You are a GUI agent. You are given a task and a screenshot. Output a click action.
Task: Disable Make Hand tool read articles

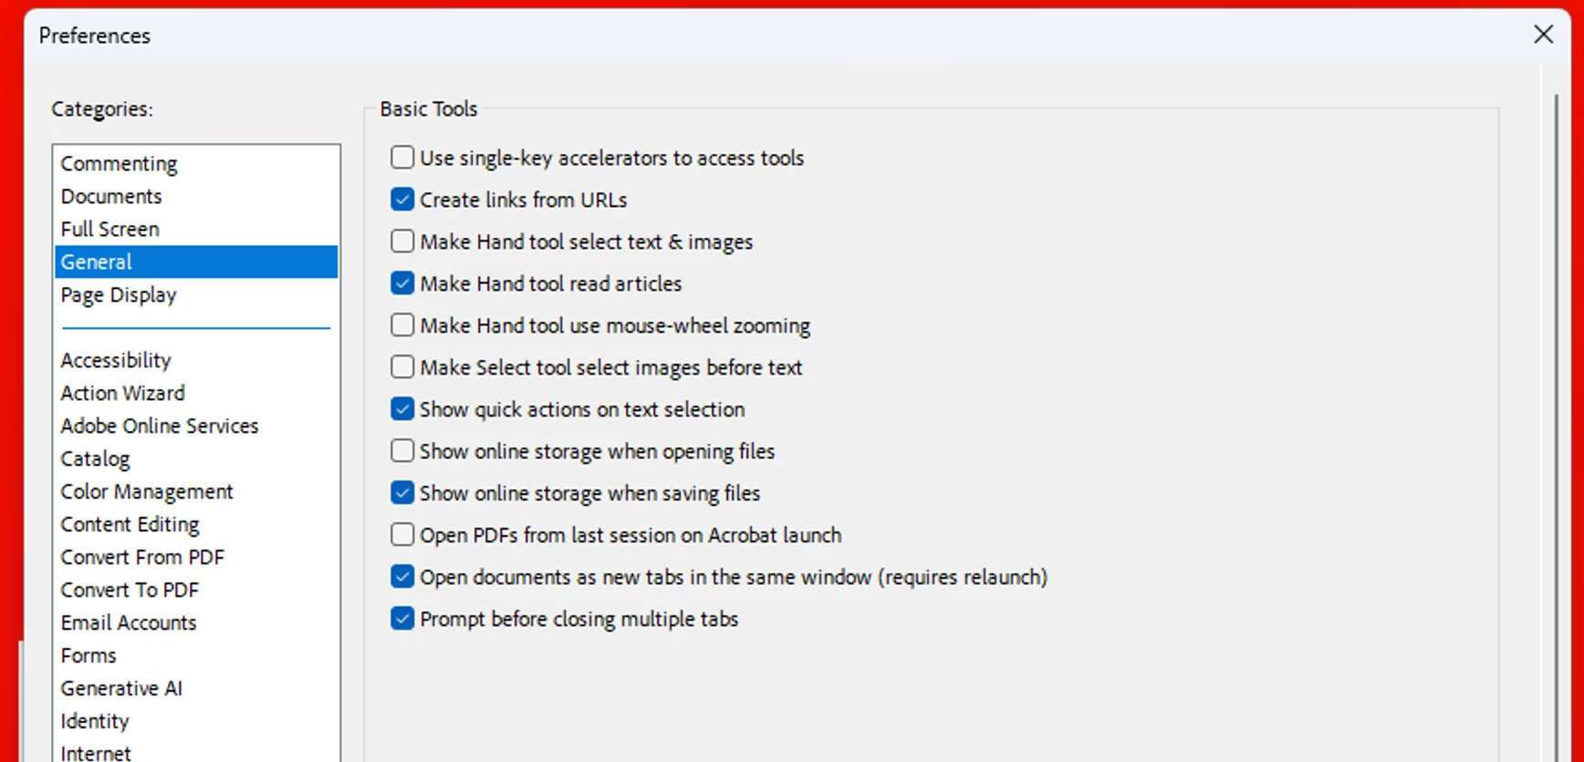[402, 283]
